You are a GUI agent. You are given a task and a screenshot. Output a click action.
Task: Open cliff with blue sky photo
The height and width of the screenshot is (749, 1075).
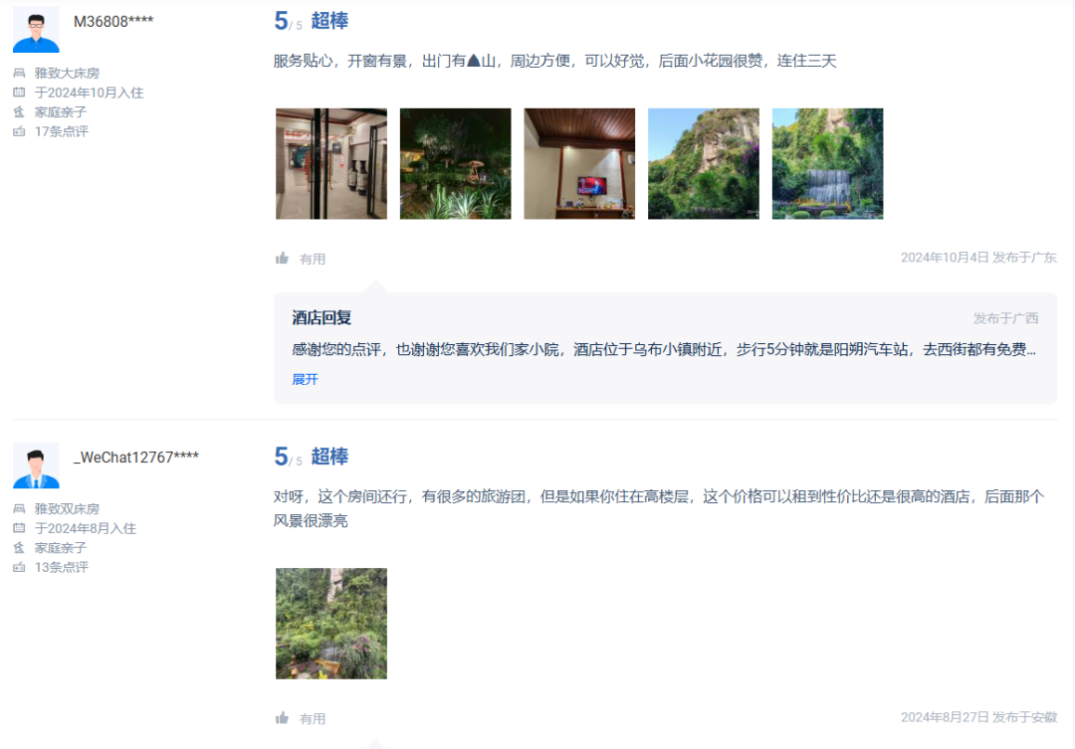click(704, 164)
